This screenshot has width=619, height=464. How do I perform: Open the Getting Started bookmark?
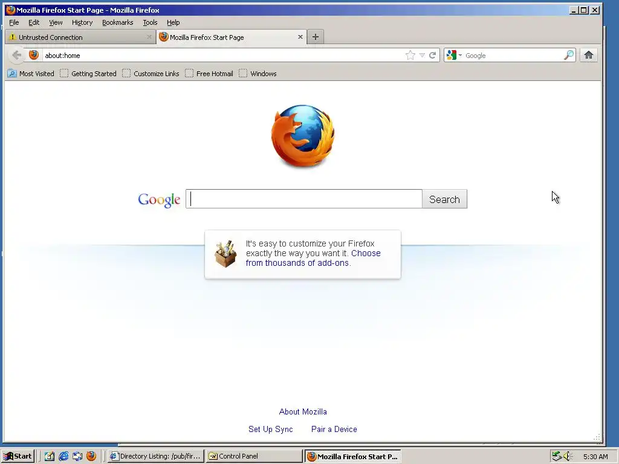tap(88, 73)
